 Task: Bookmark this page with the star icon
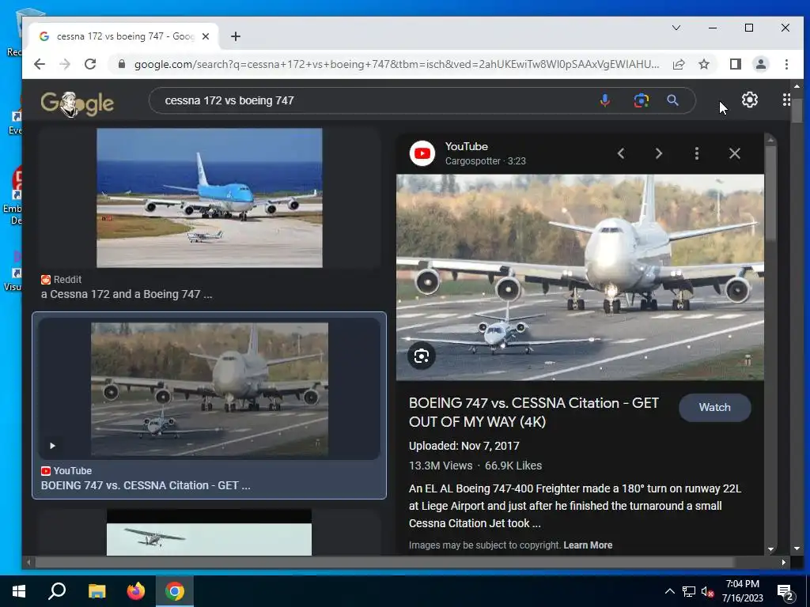(x=703, y=64)
